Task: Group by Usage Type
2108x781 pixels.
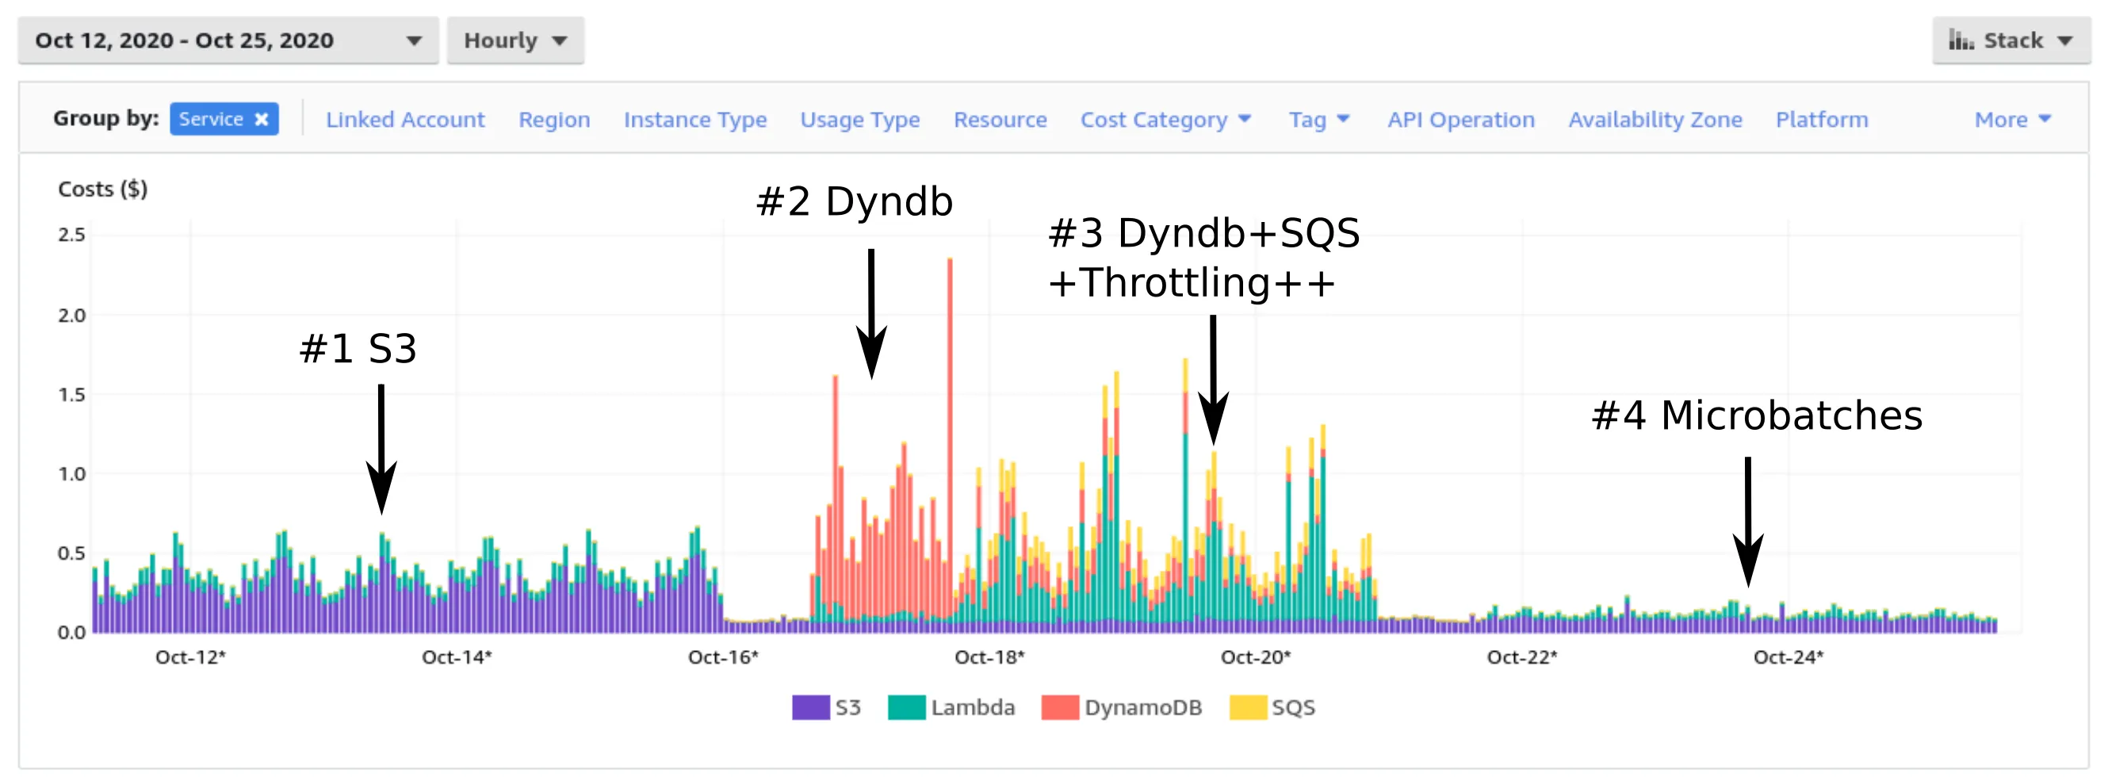Action: click(859, 120)
